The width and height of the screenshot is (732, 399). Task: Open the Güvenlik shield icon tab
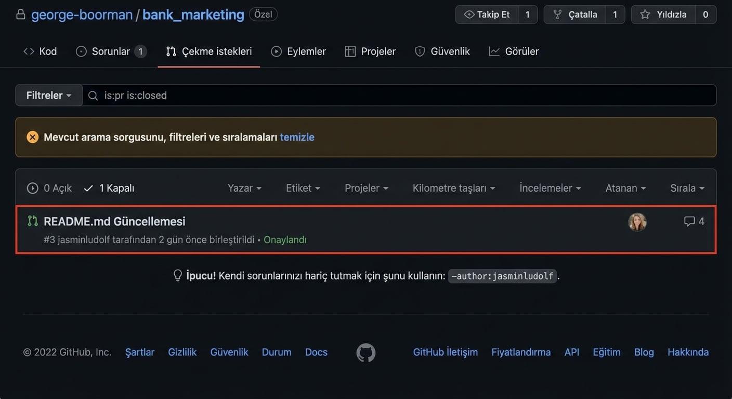tap(420, 51)
